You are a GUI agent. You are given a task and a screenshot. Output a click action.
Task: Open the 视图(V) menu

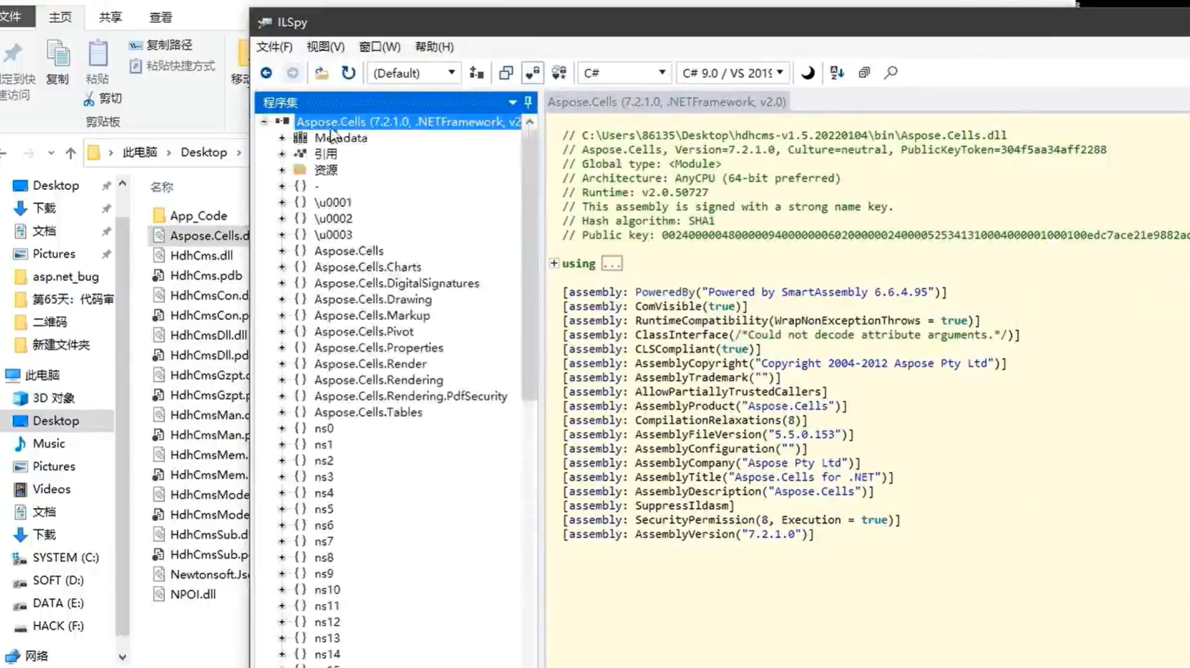click(325, 47)
